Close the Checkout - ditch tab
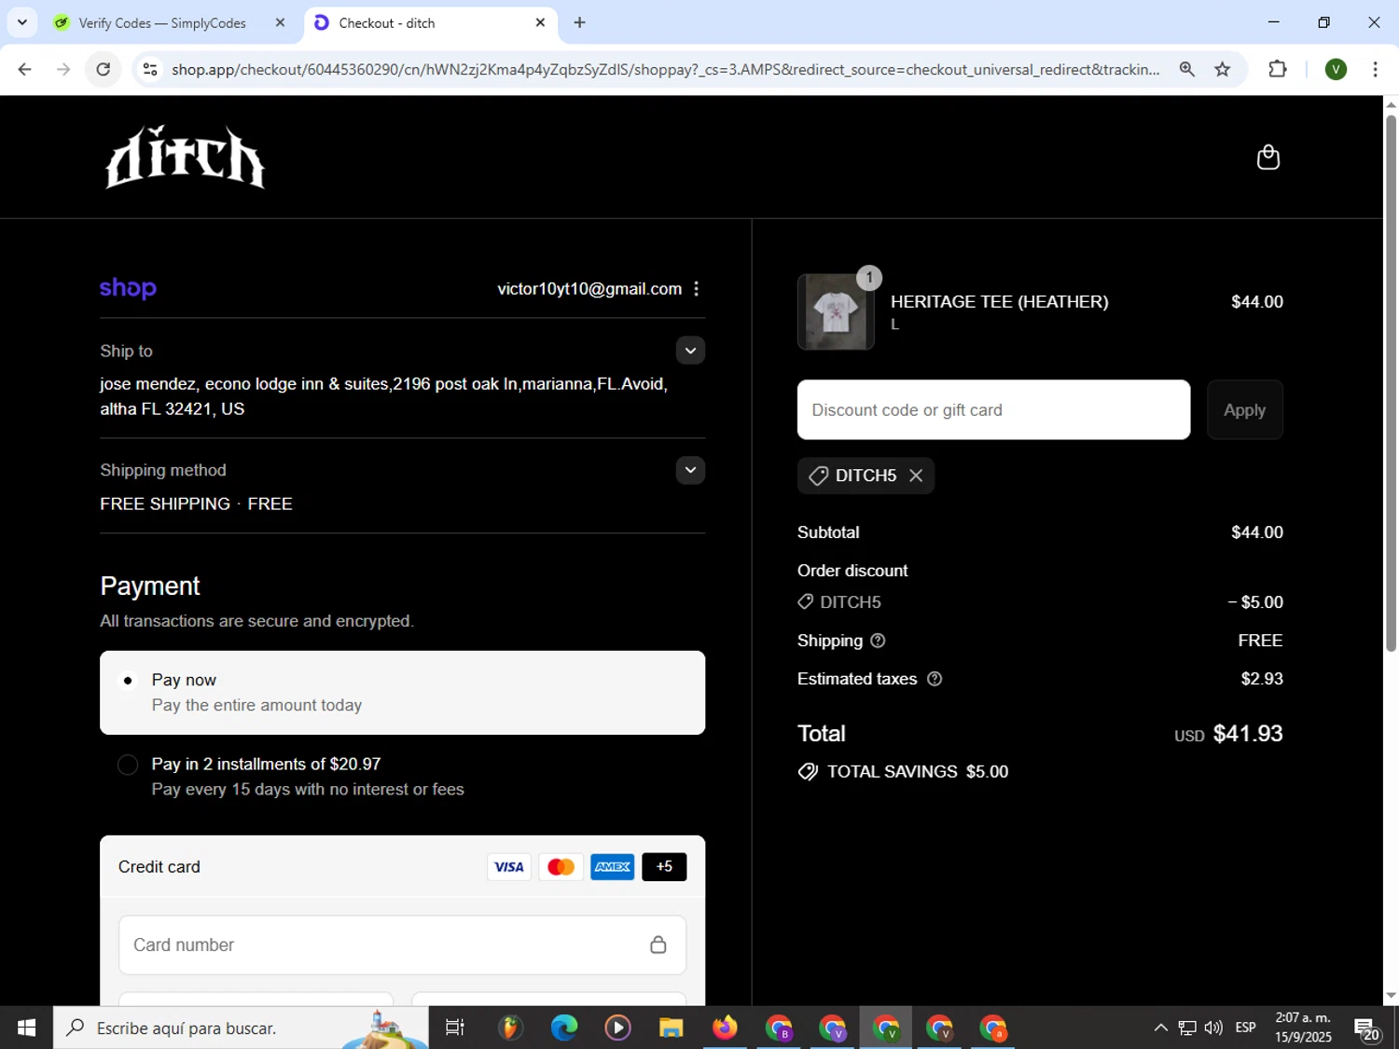This screenshot has height=1049, width=1399. (x=540, y=22)
